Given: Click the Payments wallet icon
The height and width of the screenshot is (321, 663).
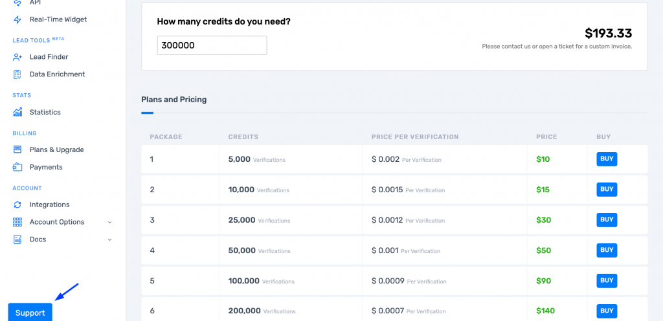Looking at the screenshot, I should tap(17, 167).
